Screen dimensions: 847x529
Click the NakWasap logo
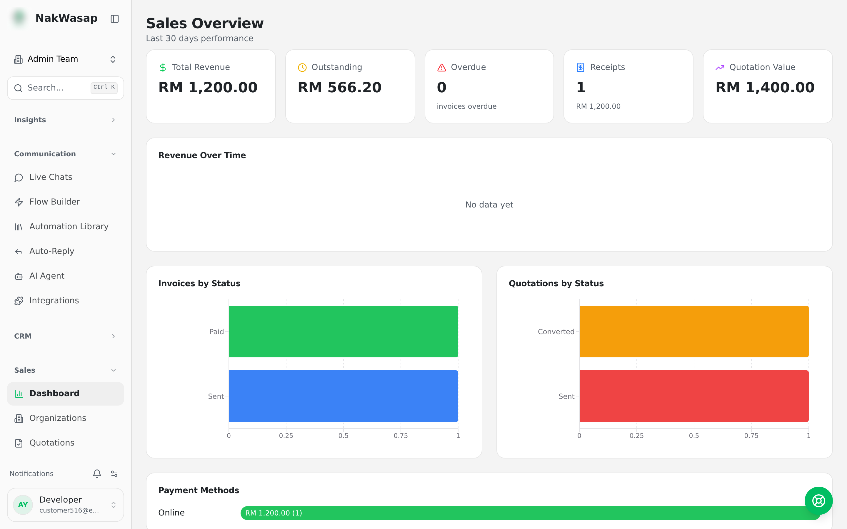(19, 18)
